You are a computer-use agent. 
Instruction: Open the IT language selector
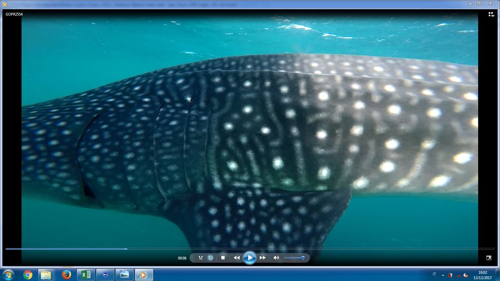[434, 274]
